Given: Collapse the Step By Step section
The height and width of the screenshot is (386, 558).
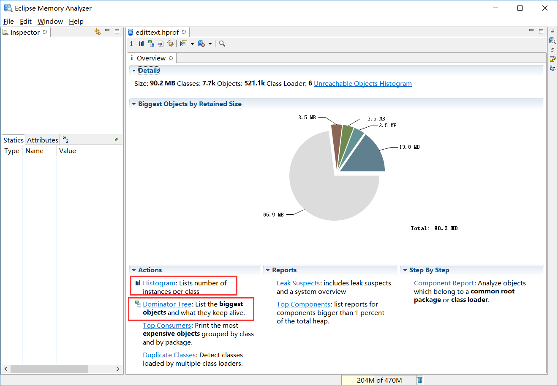Looking at the screenshot, I should (x=405, y=270).
